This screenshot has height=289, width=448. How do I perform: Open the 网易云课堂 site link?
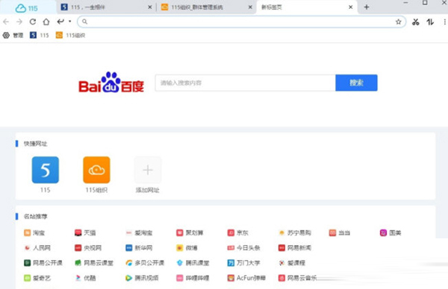[94, 263]
